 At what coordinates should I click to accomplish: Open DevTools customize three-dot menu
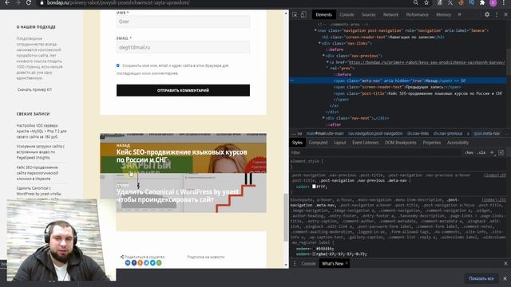point(497,14)
